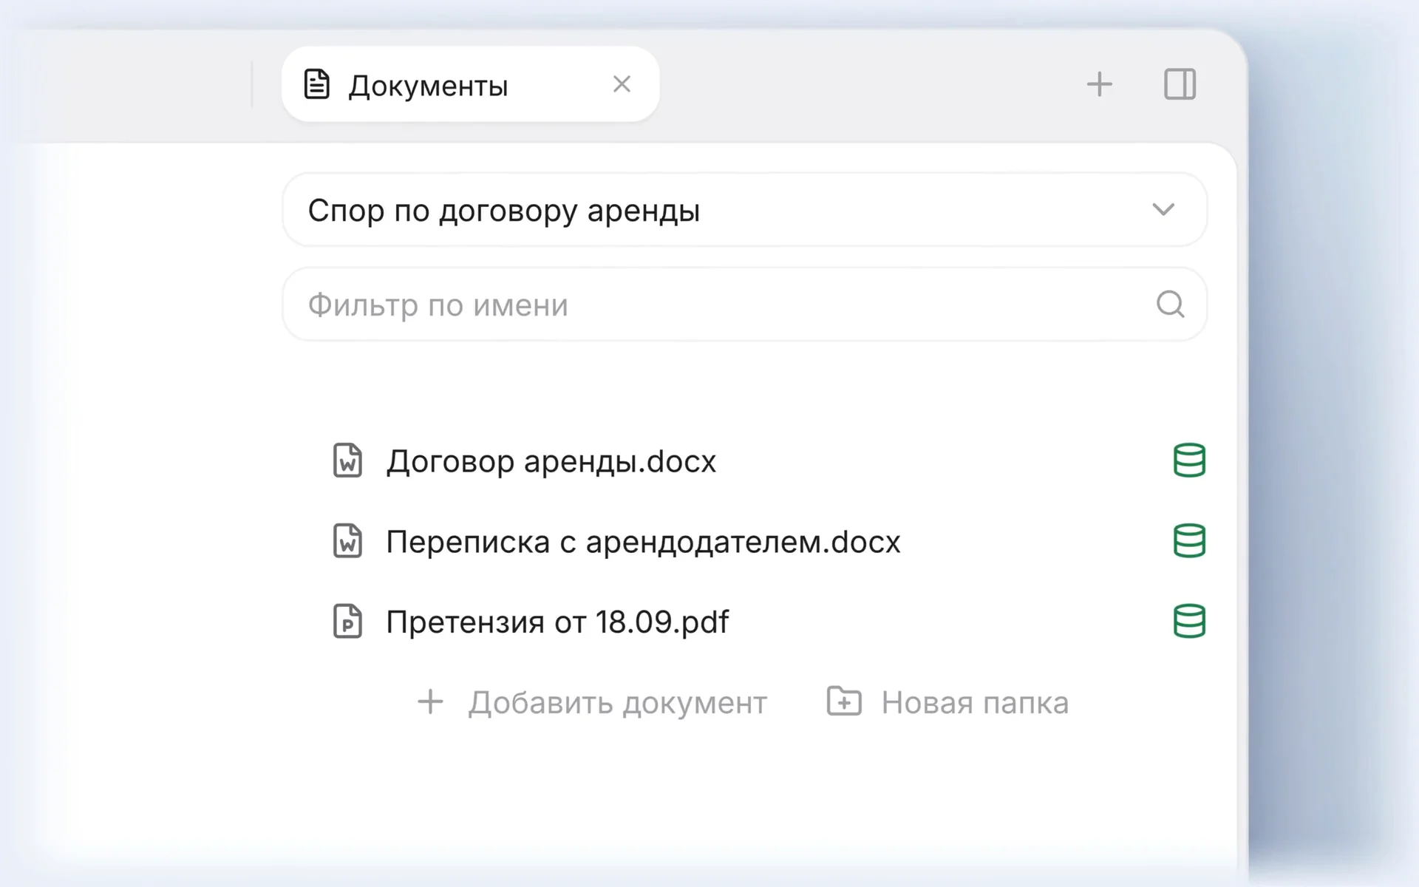Screen dimensions: 1419x887
Task: Click Word file icon of Переписка с арендодателем.docx
Action: (347, 541)
